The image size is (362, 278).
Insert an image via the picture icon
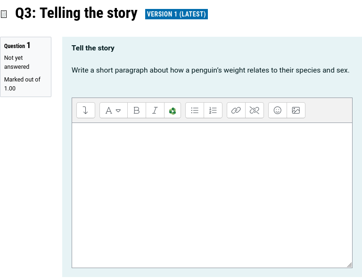click(296, 110)
